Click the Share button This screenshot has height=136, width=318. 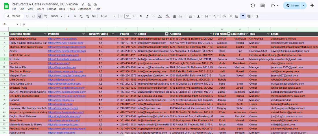click(x=292, y=6)
